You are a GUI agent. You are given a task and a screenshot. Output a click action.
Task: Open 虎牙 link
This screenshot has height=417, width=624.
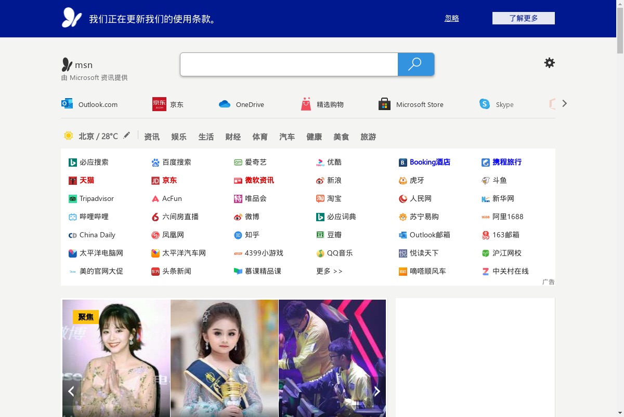point(411,180)
